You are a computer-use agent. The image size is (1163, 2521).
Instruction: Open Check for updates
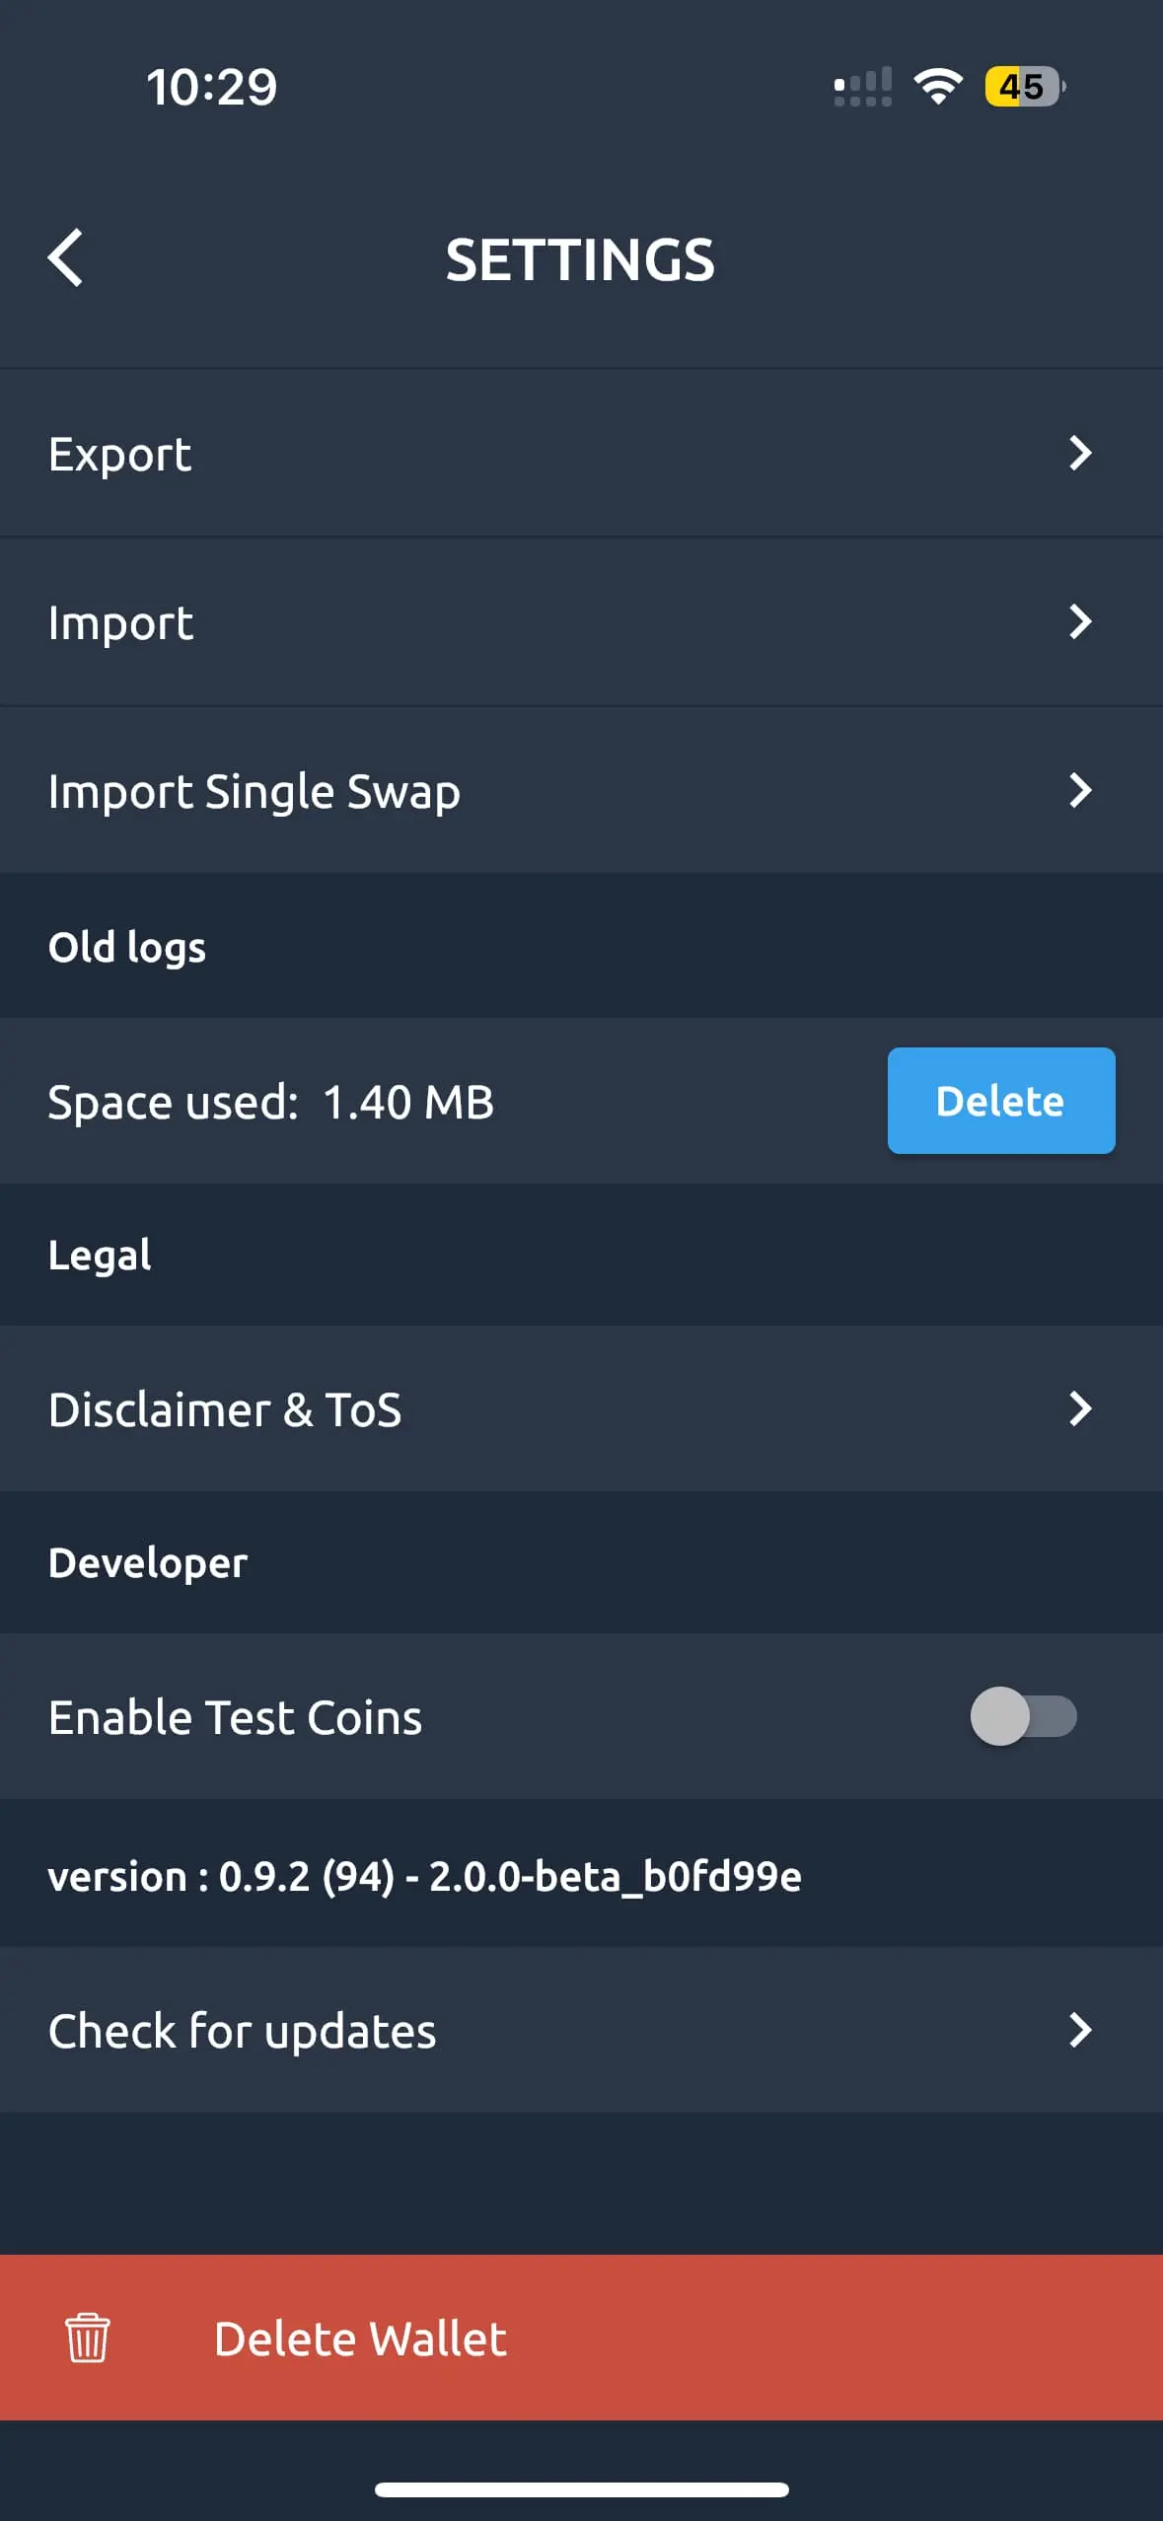tap(241, 2030)
